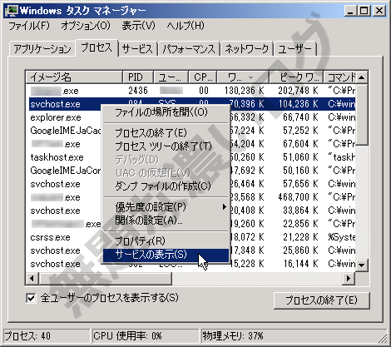Screen dimensions: 391x347
Task: Maximize the Task Manager window
Action: pos(364,11)
